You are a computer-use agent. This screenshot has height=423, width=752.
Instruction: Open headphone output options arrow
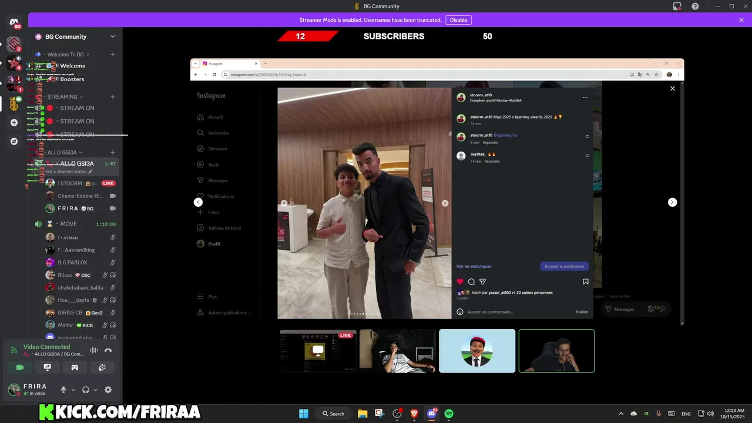point(95,390)
